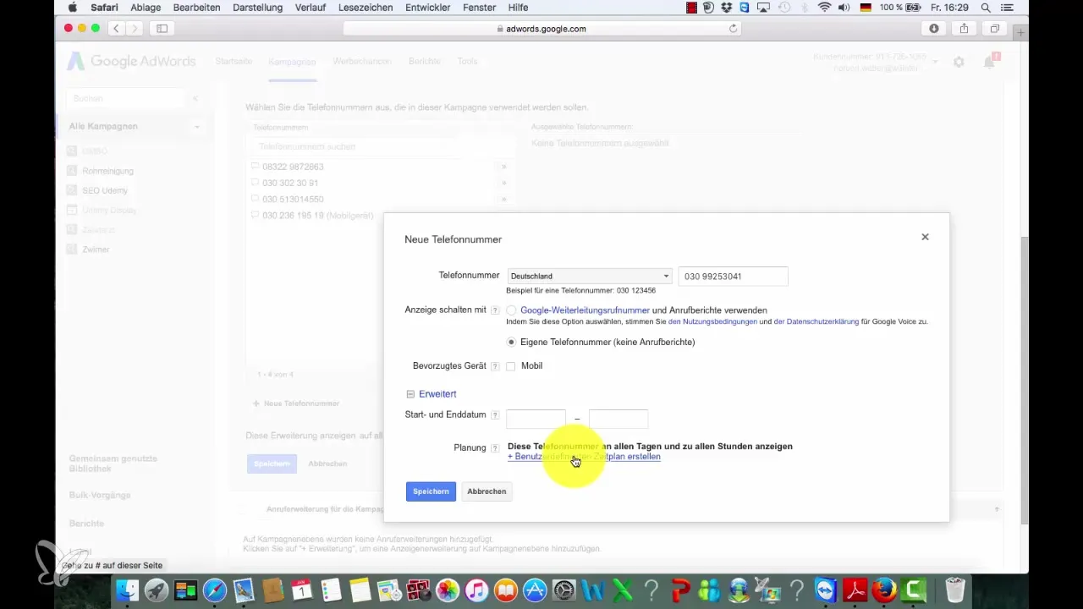The height and width of the screenshot is (609, 1083).
Task: Select Eigene Telefonnummer radio option
Action: [x=511, y=342]
